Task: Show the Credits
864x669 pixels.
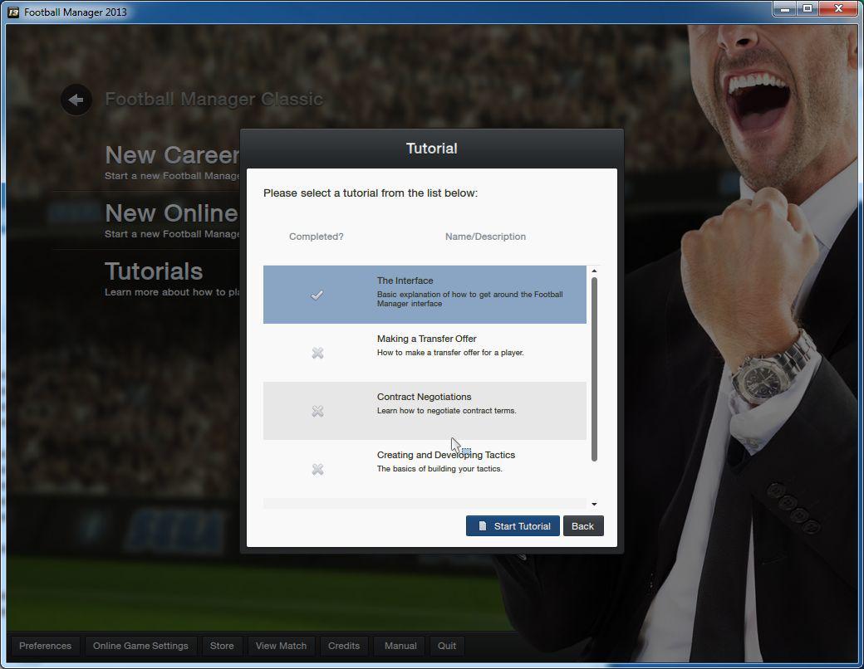Action: click(344, 645)
